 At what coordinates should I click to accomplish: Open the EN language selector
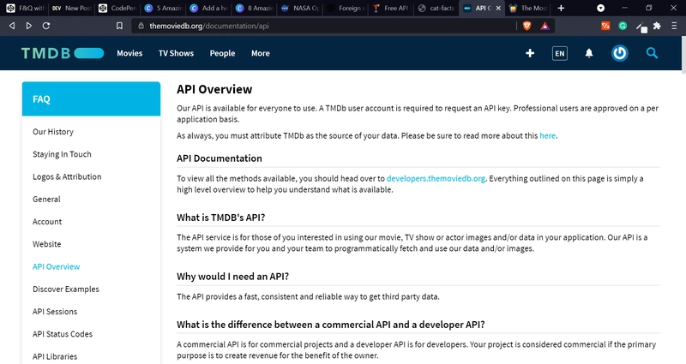pos(560,53)
